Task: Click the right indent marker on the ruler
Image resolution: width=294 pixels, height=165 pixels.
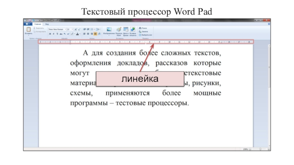Action: 222,42
